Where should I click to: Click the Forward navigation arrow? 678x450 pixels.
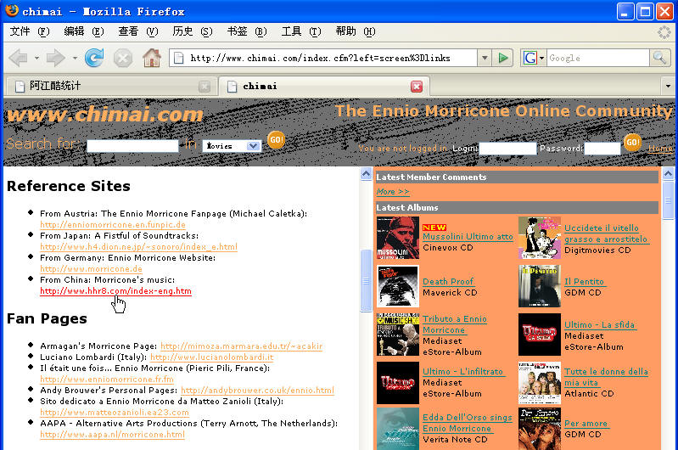pyautogui.click(x=55, y=58)
